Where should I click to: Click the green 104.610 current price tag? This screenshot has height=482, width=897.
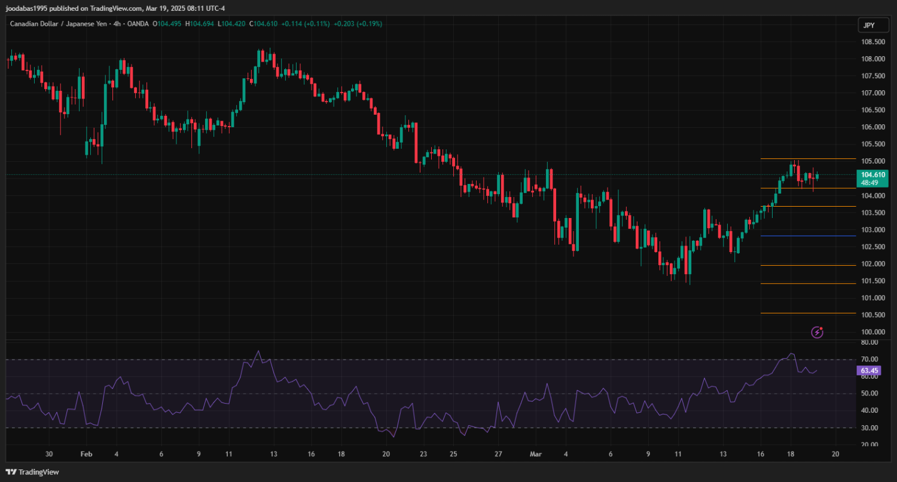tap(872, 174)
